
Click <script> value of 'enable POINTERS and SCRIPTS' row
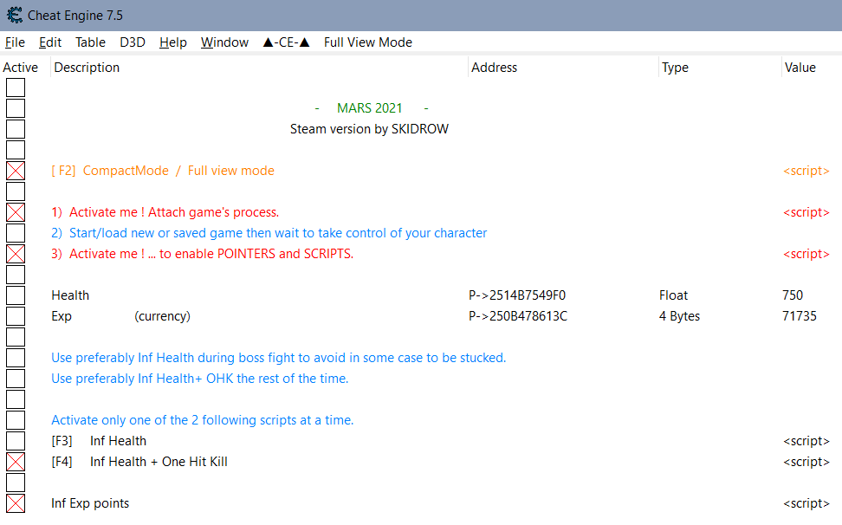[806, 254]
